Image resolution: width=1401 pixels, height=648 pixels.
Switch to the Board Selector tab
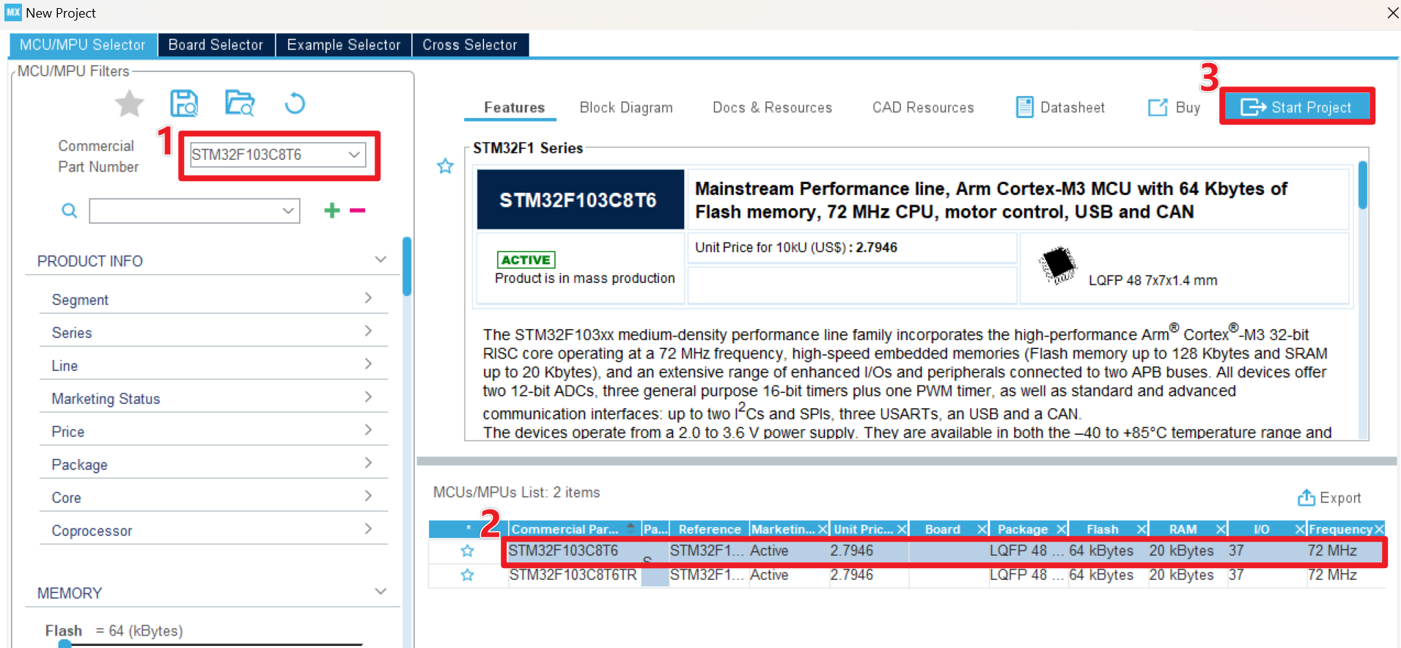coord(216,45)
